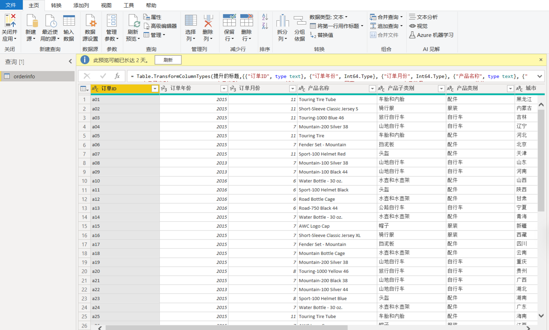This screenshot has height=330, width=549.
Task: Collapse the Queries (查询) pane
Action: (70, 61)
